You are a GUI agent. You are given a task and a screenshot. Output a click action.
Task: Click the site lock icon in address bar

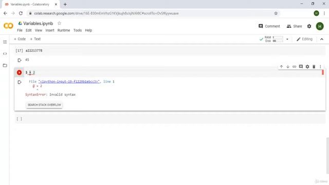click(30, 13)
